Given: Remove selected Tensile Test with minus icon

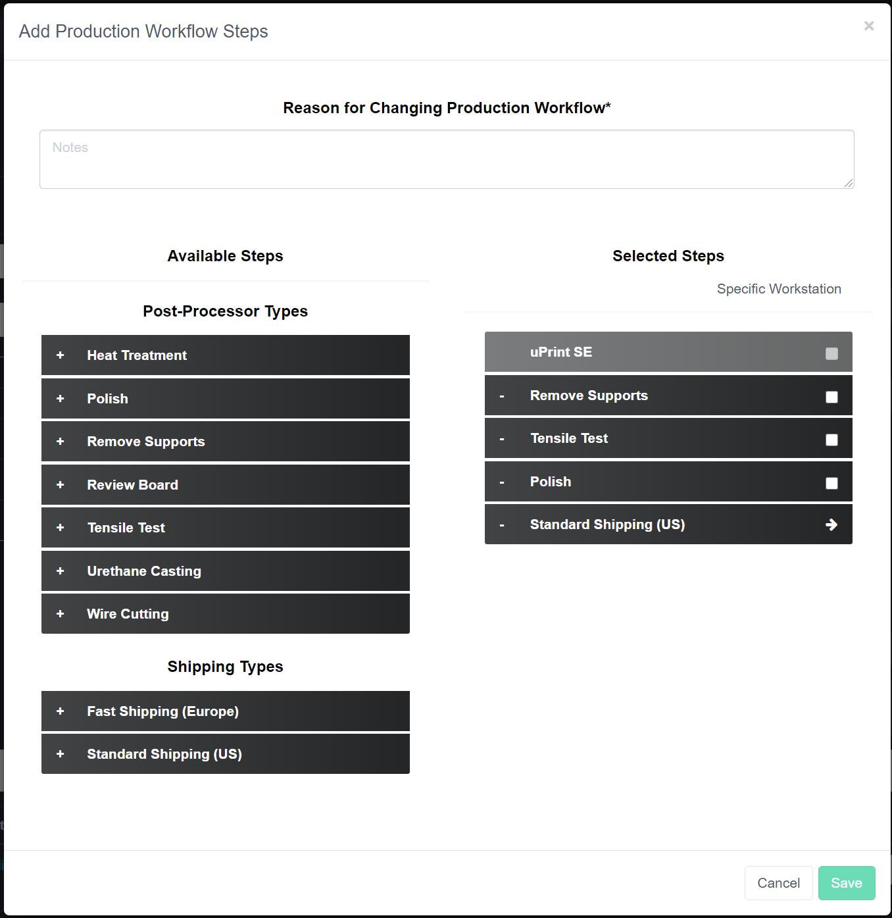Looking at the screenshot, I should 502,439.
